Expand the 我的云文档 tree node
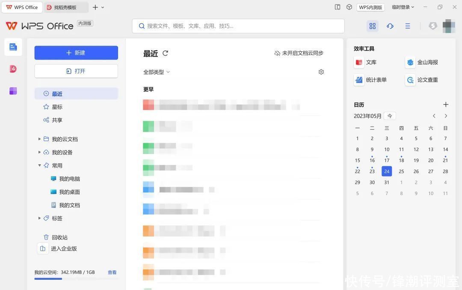 pyautogui.click(x=39, y=139)
